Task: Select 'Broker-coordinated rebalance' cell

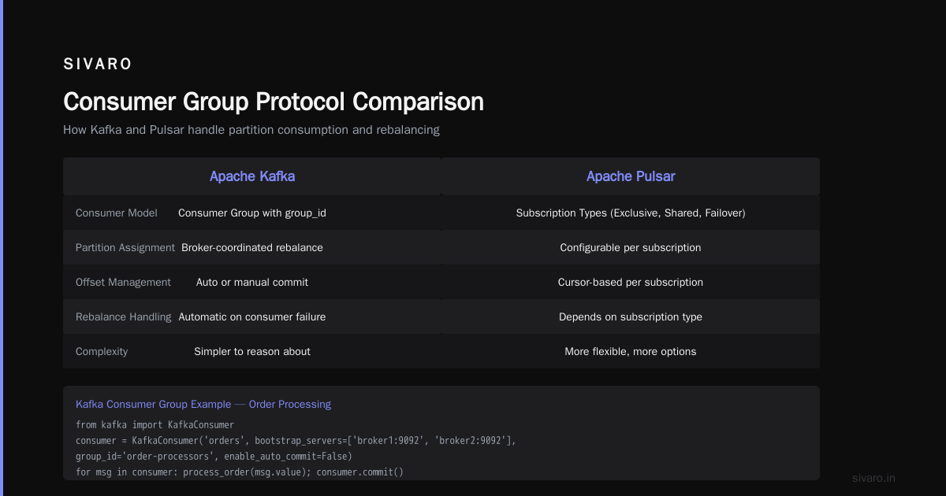Action: point(252,247)
